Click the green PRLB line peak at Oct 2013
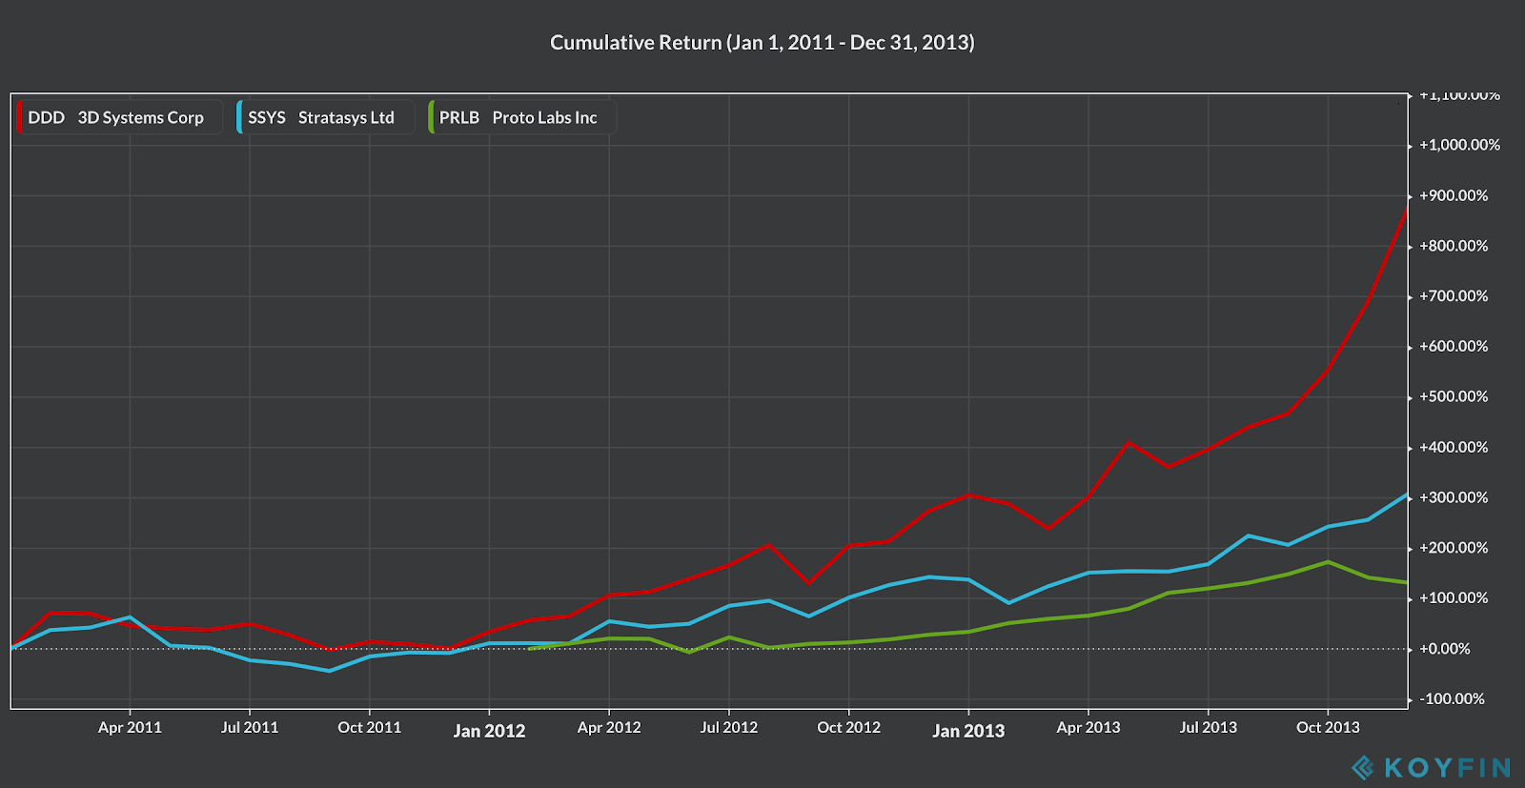Image resolution: width=1525 pixels, height=788 pixels. point(1328,562)
